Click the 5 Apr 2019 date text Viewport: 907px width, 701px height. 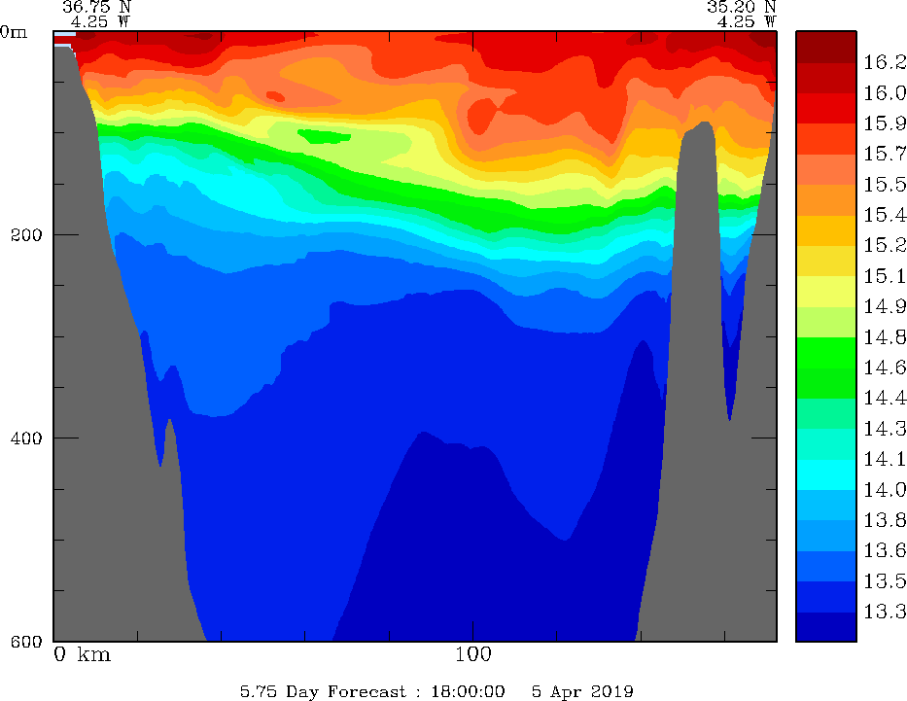(x=582, y=691)
